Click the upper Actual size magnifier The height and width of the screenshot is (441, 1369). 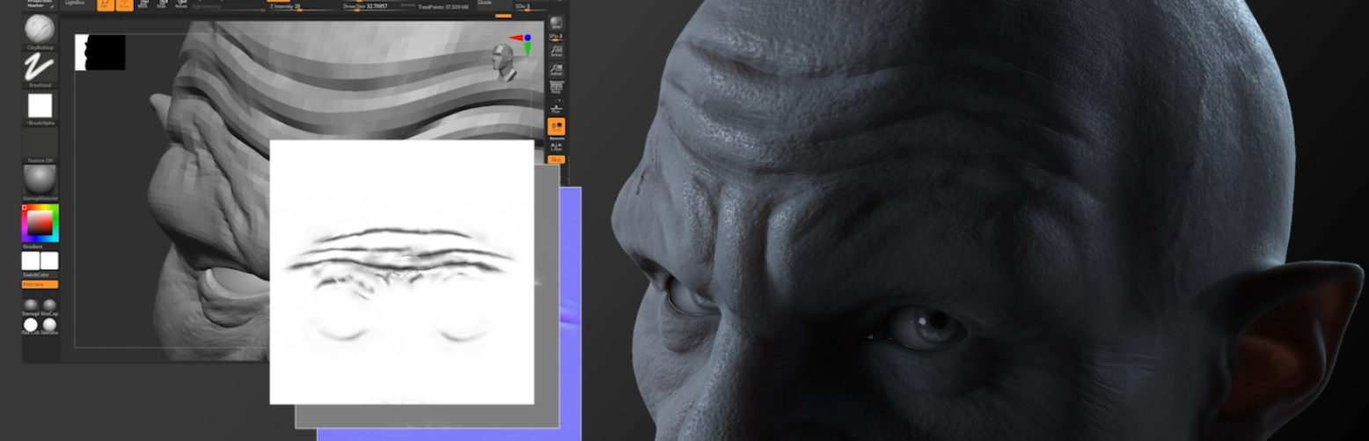coord(556,53)
